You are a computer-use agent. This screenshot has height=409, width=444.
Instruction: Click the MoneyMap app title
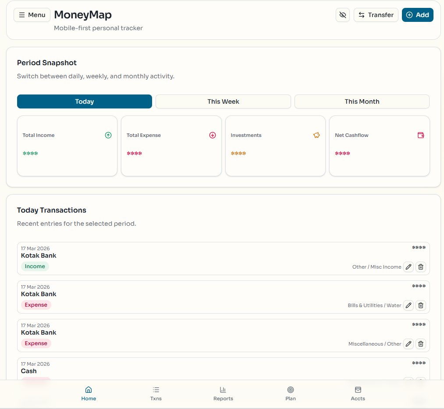point(83,15)
